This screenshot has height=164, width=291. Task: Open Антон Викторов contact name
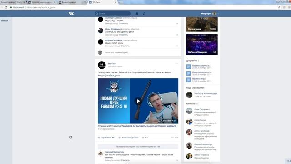(201, 131)
